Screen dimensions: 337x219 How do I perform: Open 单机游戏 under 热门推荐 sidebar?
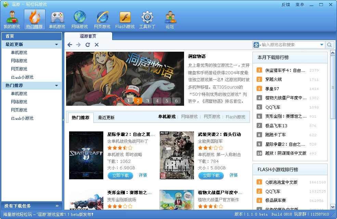coord(19,94)
